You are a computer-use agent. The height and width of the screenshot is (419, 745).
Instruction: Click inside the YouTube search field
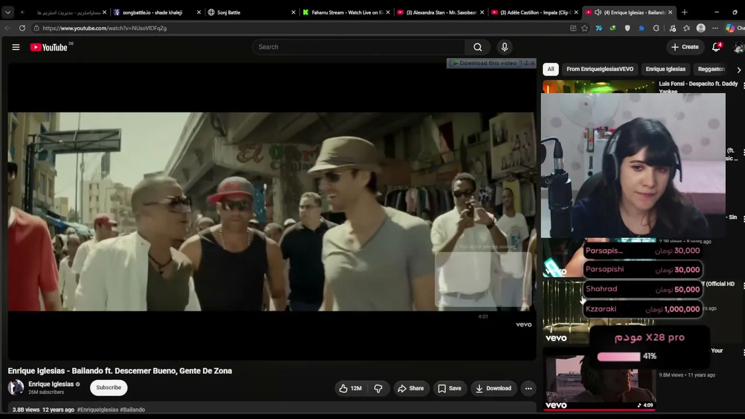(x=359, y=47)
